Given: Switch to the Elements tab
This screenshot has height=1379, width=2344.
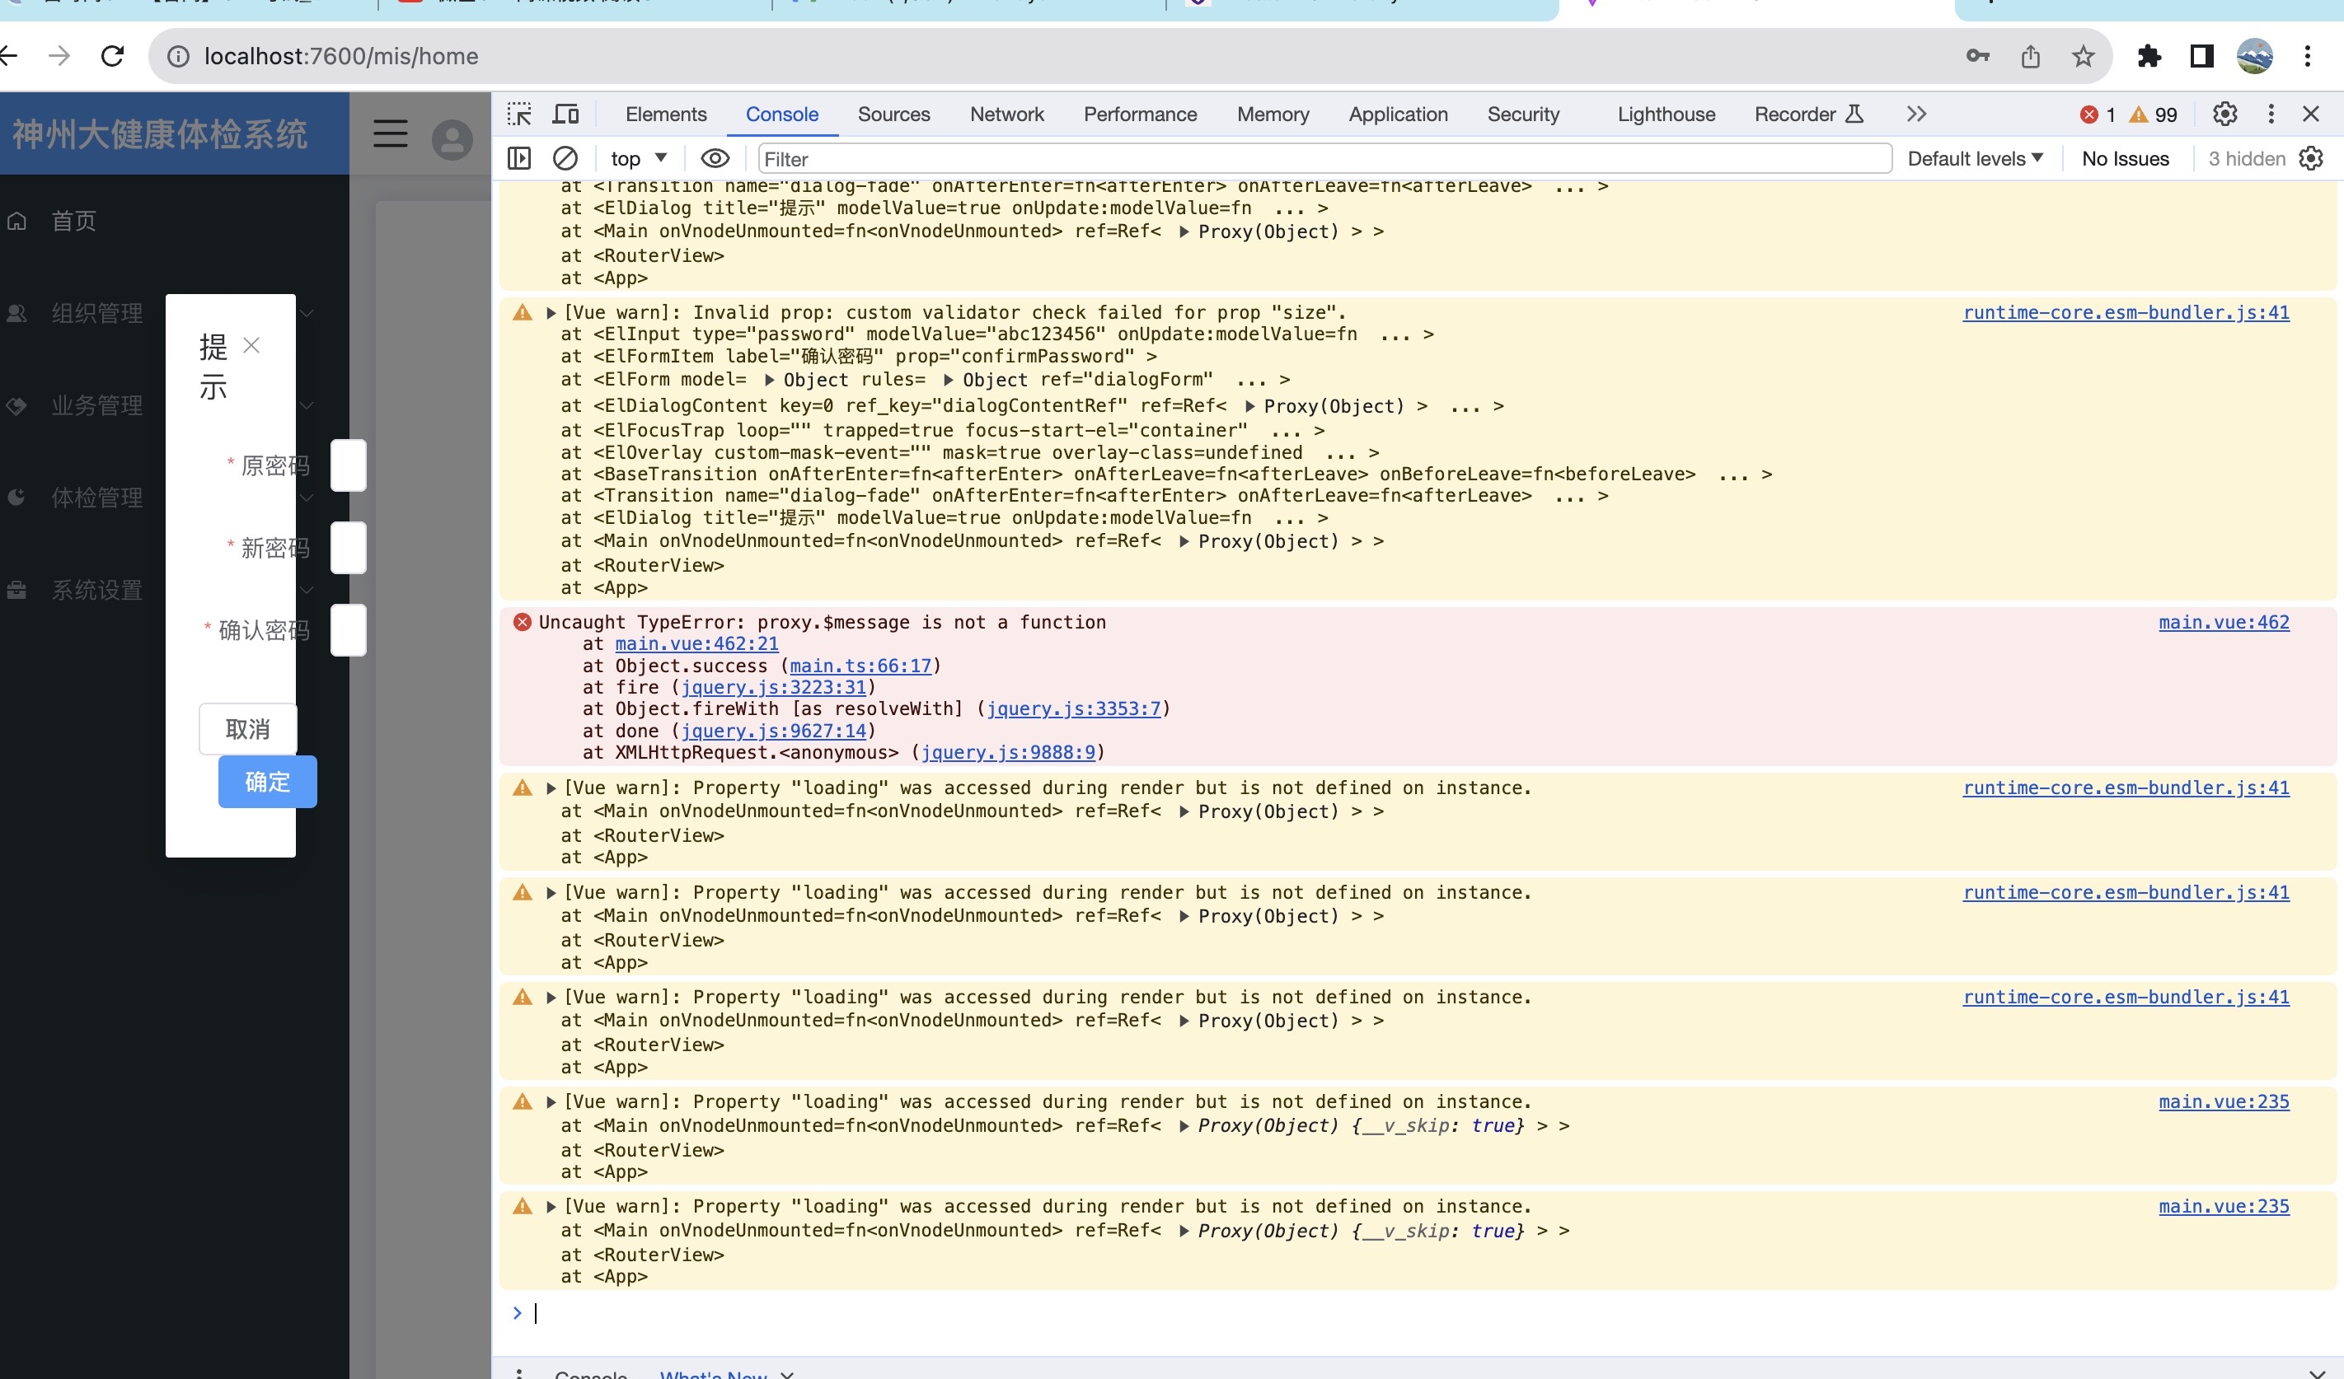Looking at the screenshot, I should coord(666,115).
